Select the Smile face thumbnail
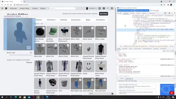176x99 pixels. 89,66
